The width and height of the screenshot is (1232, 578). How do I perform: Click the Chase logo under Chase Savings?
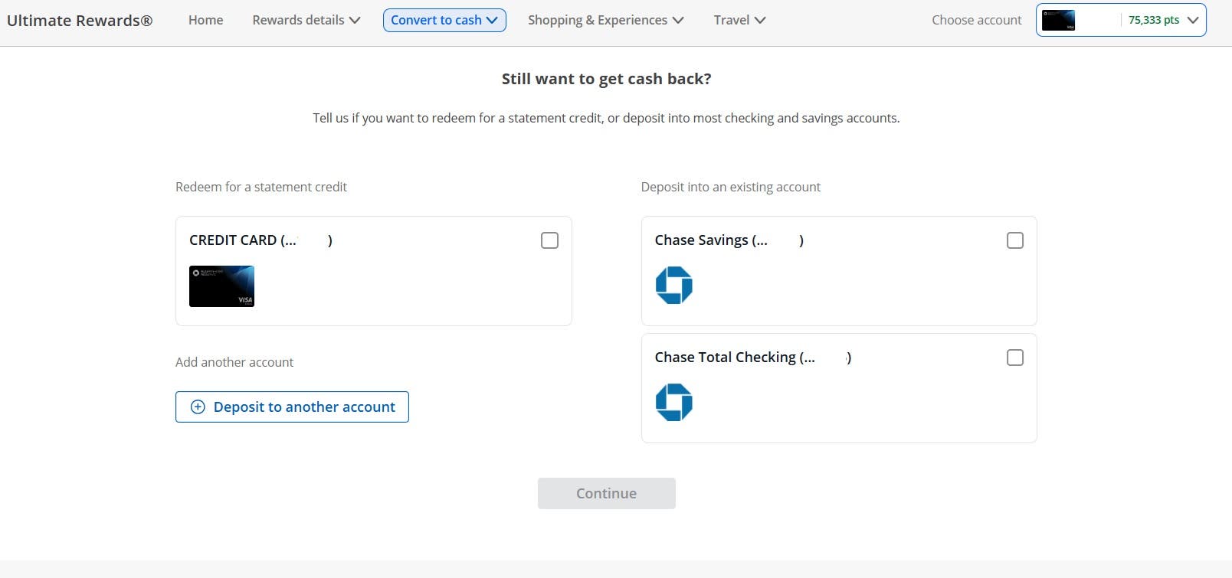(x=673, y=286)
